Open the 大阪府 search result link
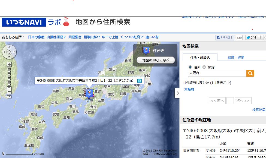This screenshot has height=158, width=266. tap(189, 89)
